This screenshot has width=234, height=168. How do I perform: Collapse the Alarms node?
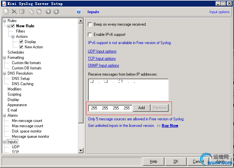pos(5,116)
